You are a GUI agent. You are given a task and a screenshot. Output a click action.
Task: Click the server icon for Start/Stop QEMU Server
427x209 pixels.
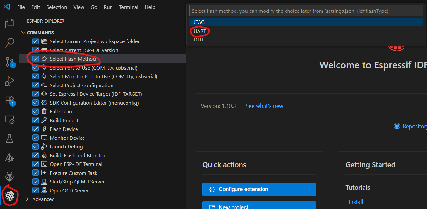click(x=44, y=182)
